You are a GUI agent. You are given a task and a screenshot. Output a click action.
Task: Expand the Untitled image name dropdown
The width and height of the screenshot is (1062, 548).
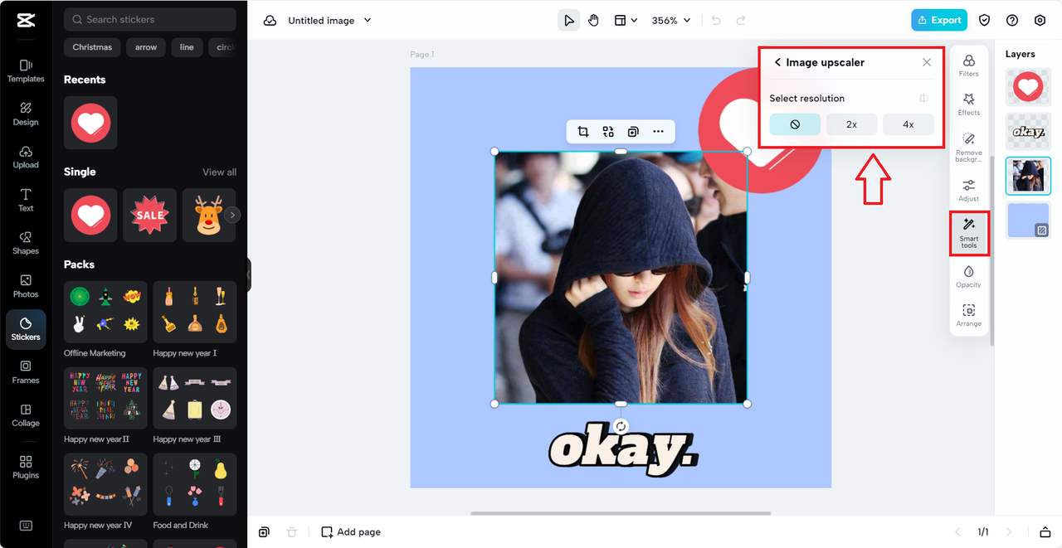pyautogui.click(x=368, y=21)
